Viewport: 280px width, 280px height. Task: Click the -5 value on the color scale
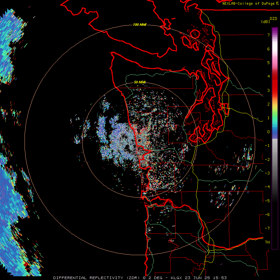click(267, 201)
